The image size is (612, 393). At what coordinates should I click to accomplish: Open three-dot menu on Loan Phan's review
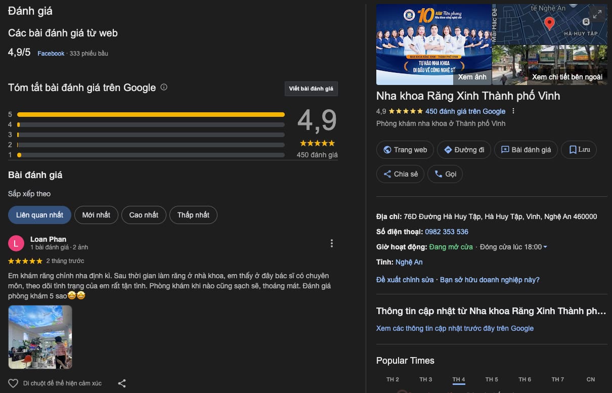click(332, 243)
